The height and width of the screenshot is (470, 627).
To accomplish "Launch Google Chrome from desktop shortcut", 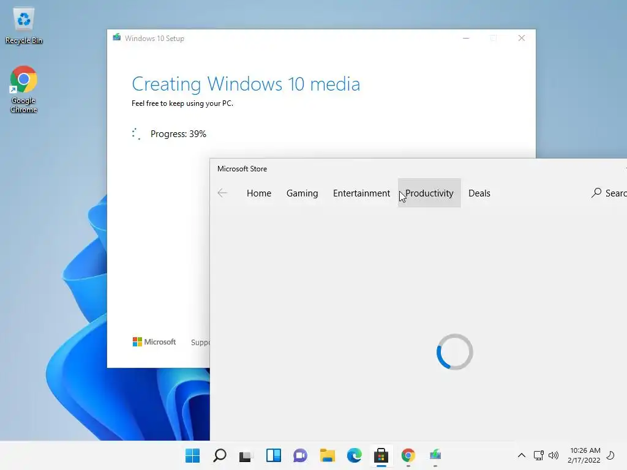I will pyautogui.click(x=24, y=89).
